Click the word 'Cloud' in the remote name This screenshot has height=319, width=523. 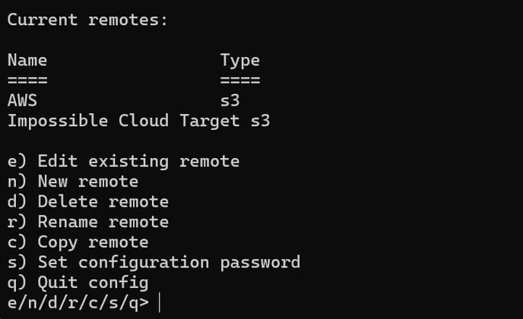pyautogui.click(x=144, y=120)
